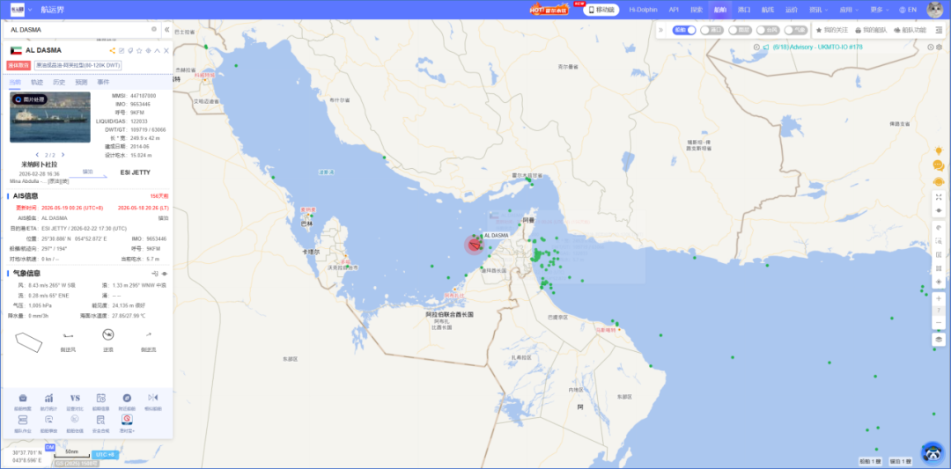This screenshot has width=951, height=469.
Task: Close the AL DASMA detail panel
Action: tap(166, 50)
